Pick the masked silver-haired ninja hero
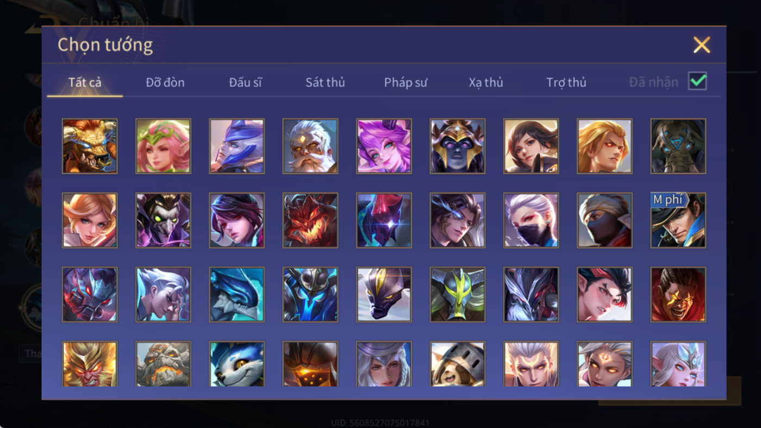The width and height of the screenshot is (761, 428). tap(531, 220)
